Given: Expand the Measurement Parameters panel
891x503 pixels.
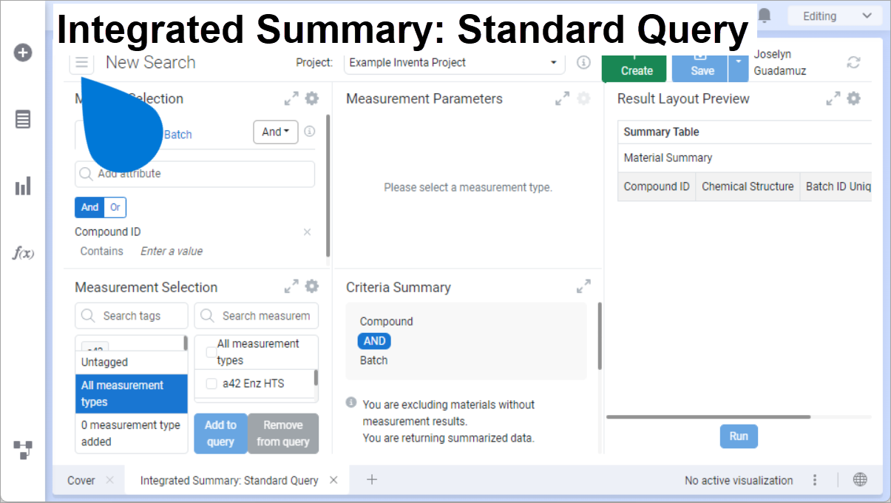Looking at the screenshot, I should pos(563,98).
